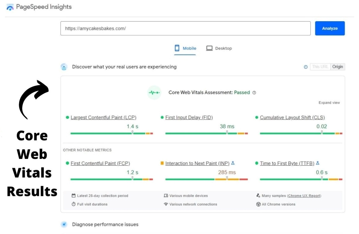Select the This URL toggle option
Screen dimensions: 359x234
[320, 67]
